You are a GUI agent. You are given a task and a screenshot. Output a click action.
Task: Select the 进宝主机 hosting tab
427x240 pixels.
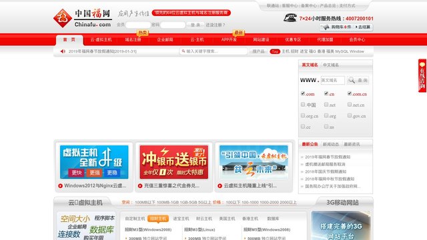181,219
